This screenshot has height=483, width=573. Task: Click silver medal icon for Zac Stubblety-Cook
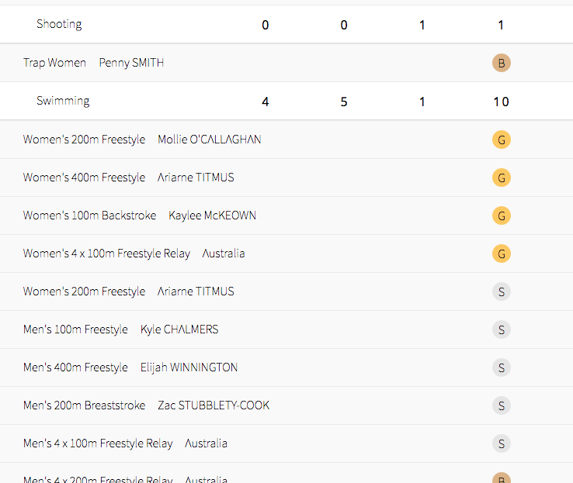tap(501, 405)
